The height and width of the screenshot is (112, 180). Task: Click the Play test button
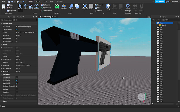(x=108, y=7)
